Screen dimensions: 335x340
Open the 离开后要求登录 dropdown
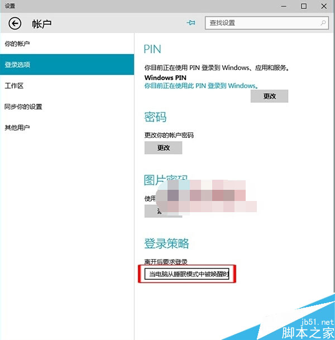187,274
